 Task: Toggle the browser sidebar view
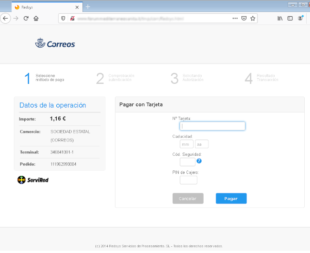pyautogui.click(x=289, y=18)
